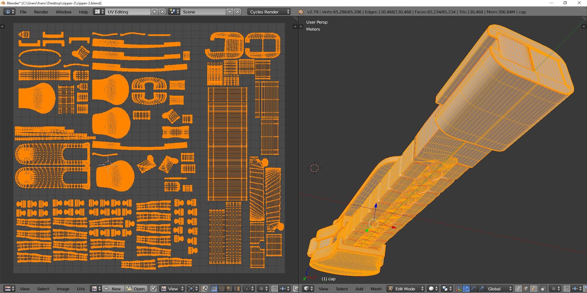Toggle the 3D manipulator widget

458,288
